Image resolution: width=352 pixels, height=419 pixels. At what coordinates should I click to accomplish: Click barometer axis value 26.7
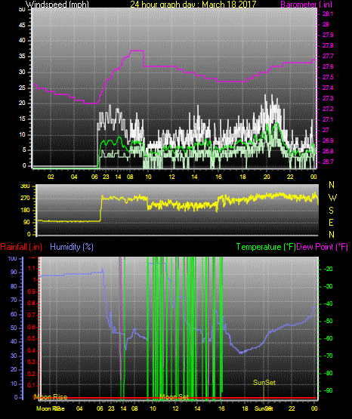328,162
